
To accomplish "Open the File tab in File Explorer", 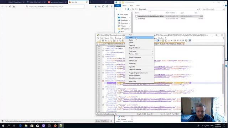I will point(118,6).
